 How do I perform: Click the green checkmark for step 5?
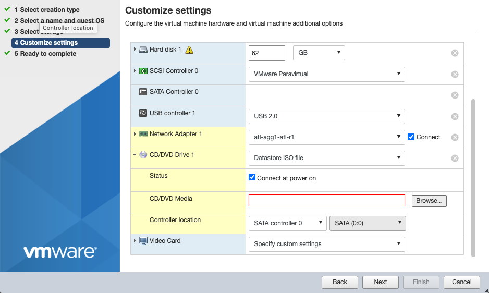tap(7, 53)
